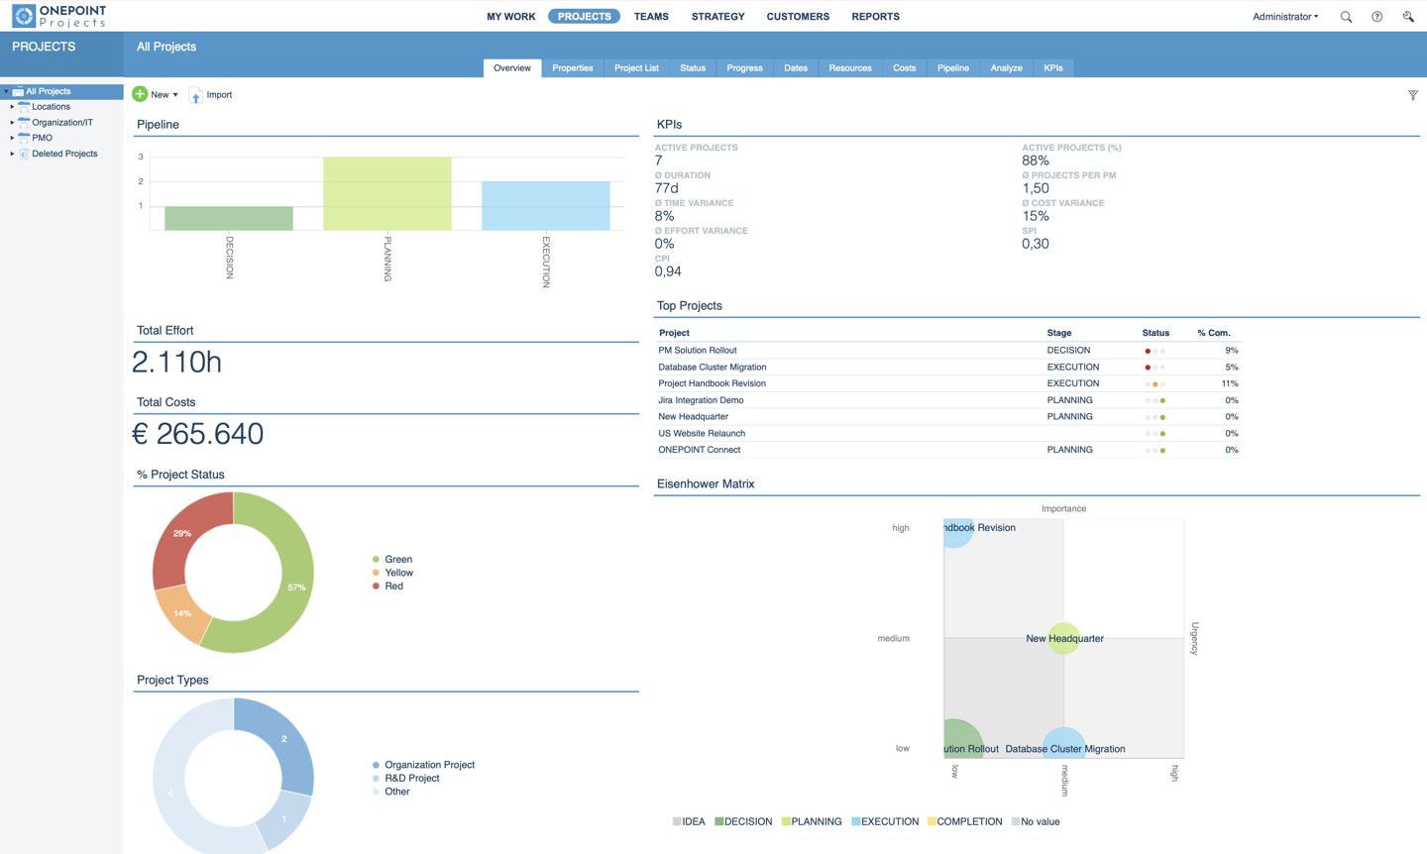1427x854 pixels.
Task: Click the Import upload icon
Action: (196, 95)
